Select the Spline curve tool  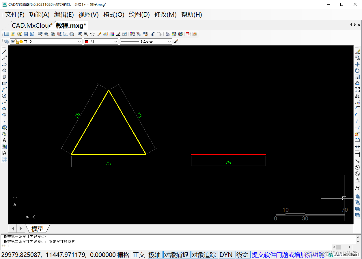[x=4, y=102]
